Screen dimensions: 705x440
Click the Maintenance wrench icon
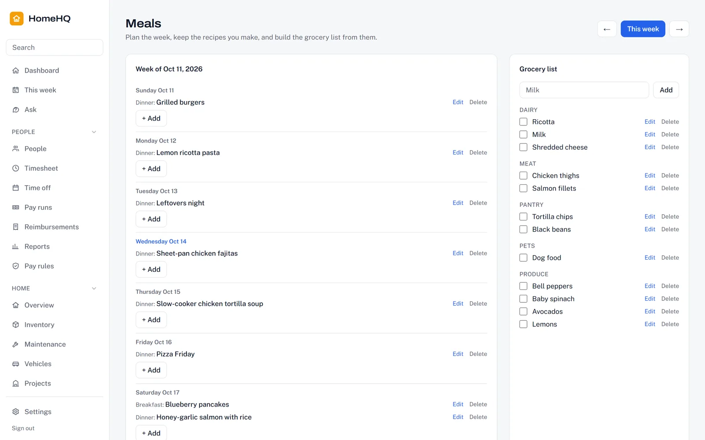16,345
